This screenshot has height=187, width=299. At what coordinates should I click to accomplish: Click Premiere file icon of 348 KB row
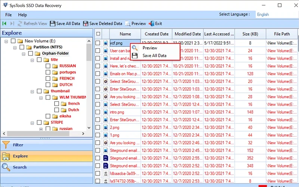pos(106,166)
